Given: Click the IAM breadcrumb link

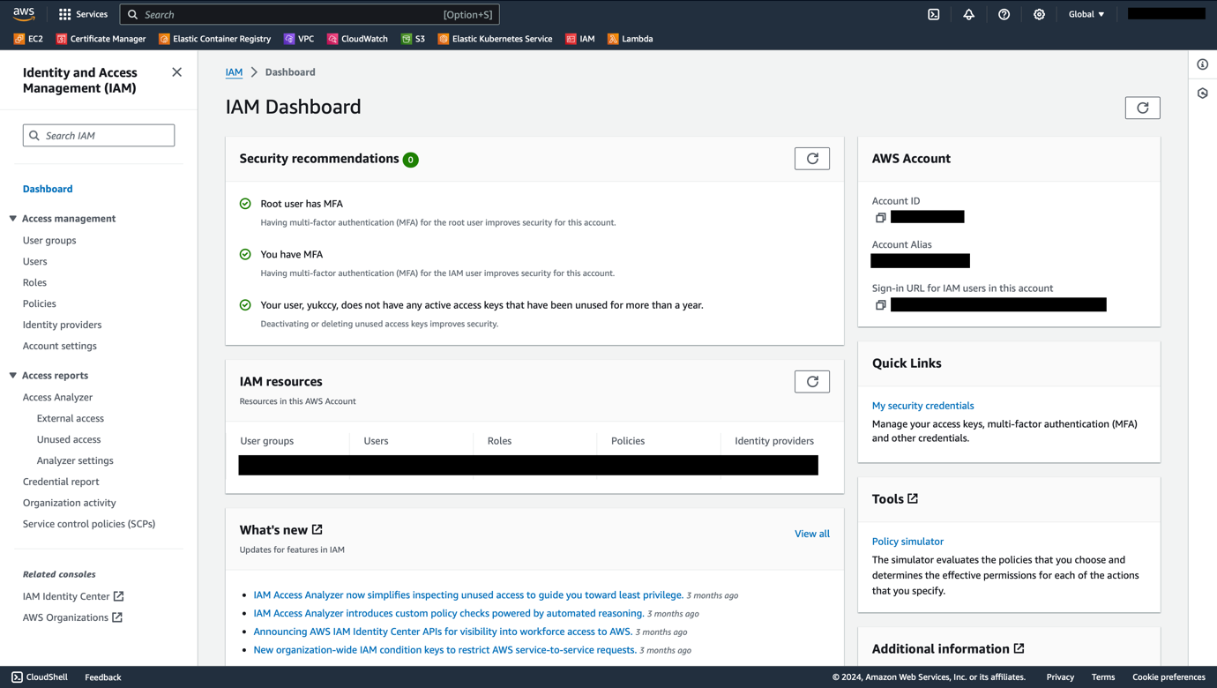Looking at the screenshot, I should (234, 72).
